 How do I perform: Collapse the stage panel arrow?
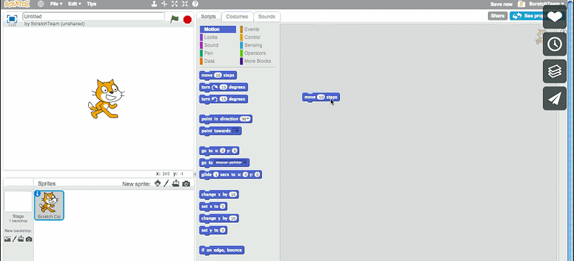[194, 174]
